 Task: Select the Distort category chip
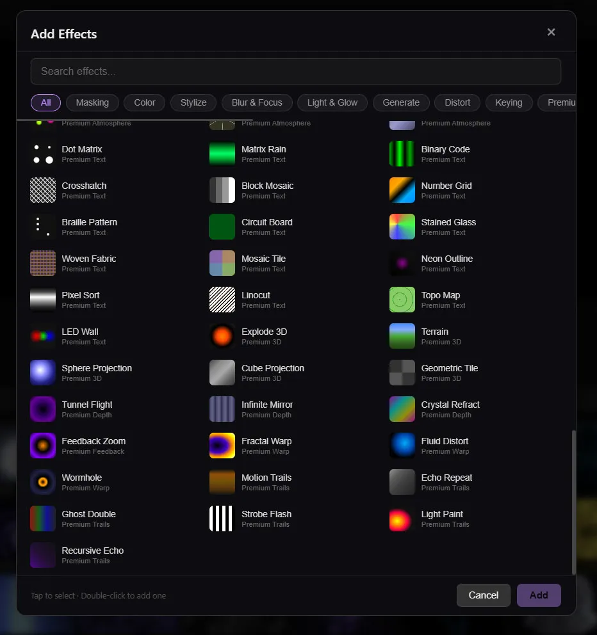(x=457, y=102)
